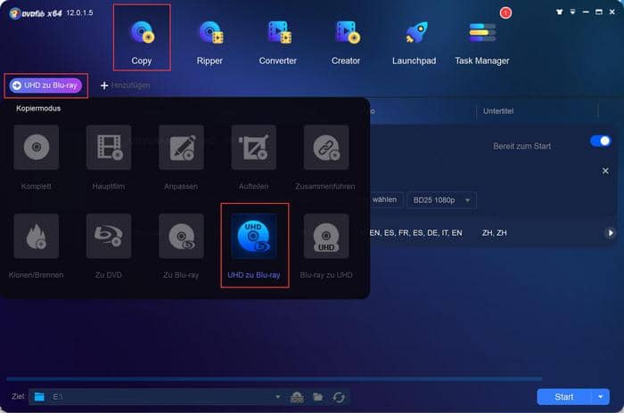
Task: Click the blue folder icon next to Ziel
Action: pyautogui.click(x=39, y=397)
